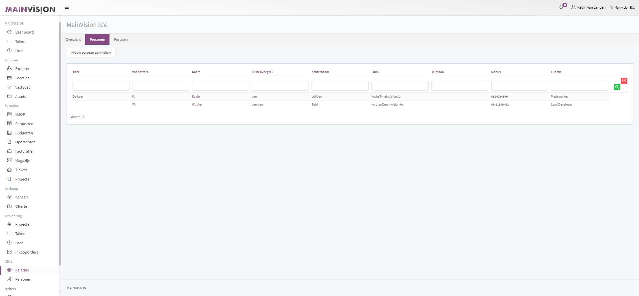Select the row with first name Wouter
The width and height of the screenshot is (639, 296).
point(340,105)
